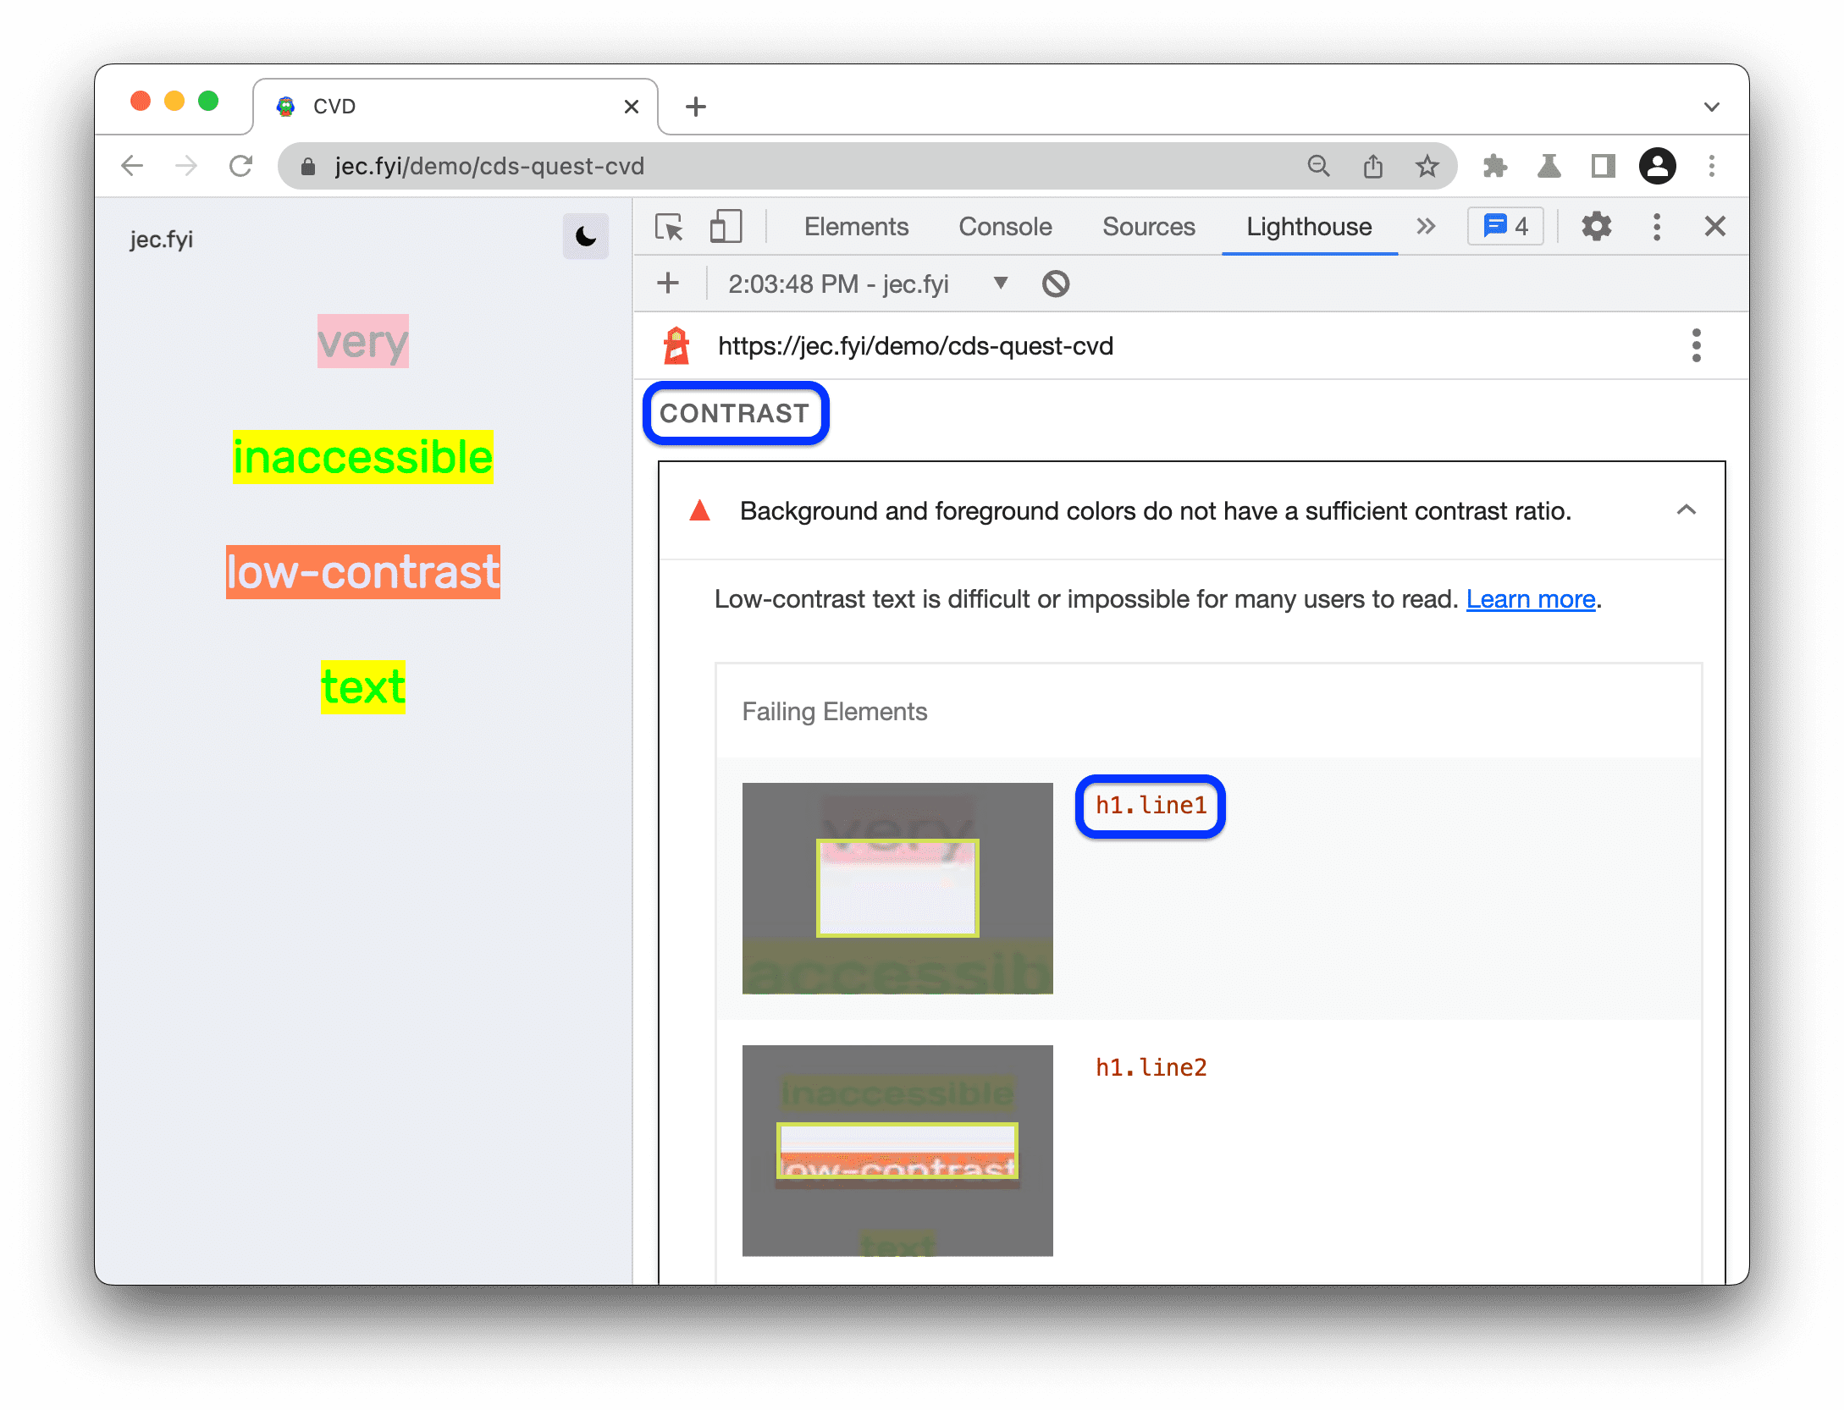Click the block network requests icon

[x=1056, y=283]
